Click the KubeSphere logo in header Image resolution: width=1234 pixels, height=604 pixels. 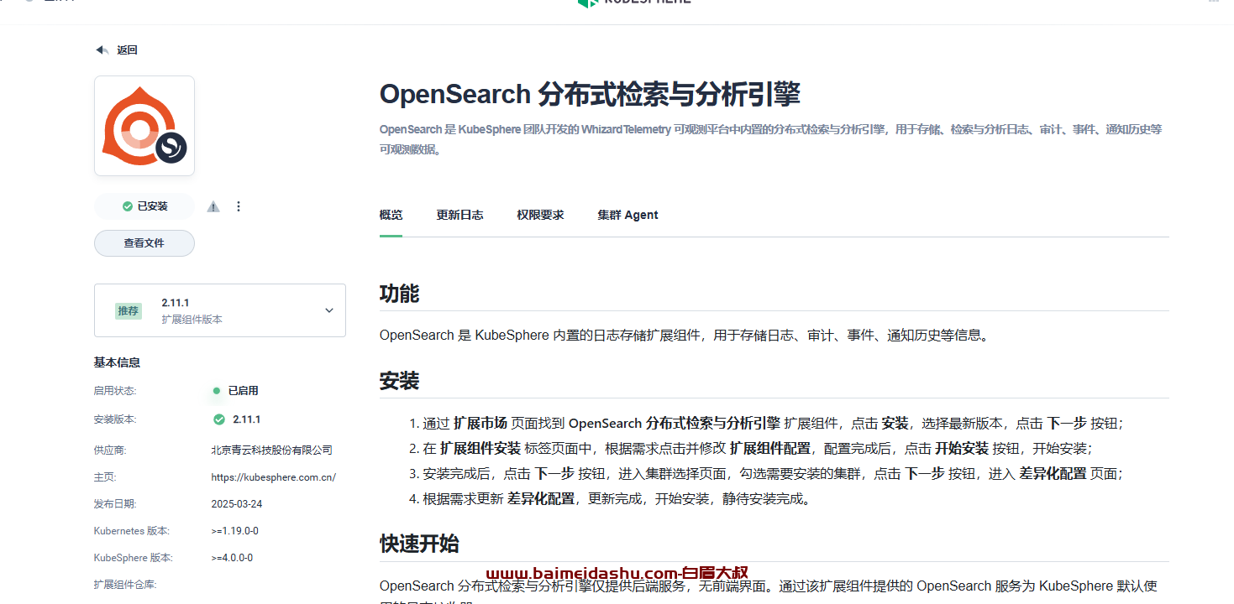pyautogui.click(x=635, y=3)
